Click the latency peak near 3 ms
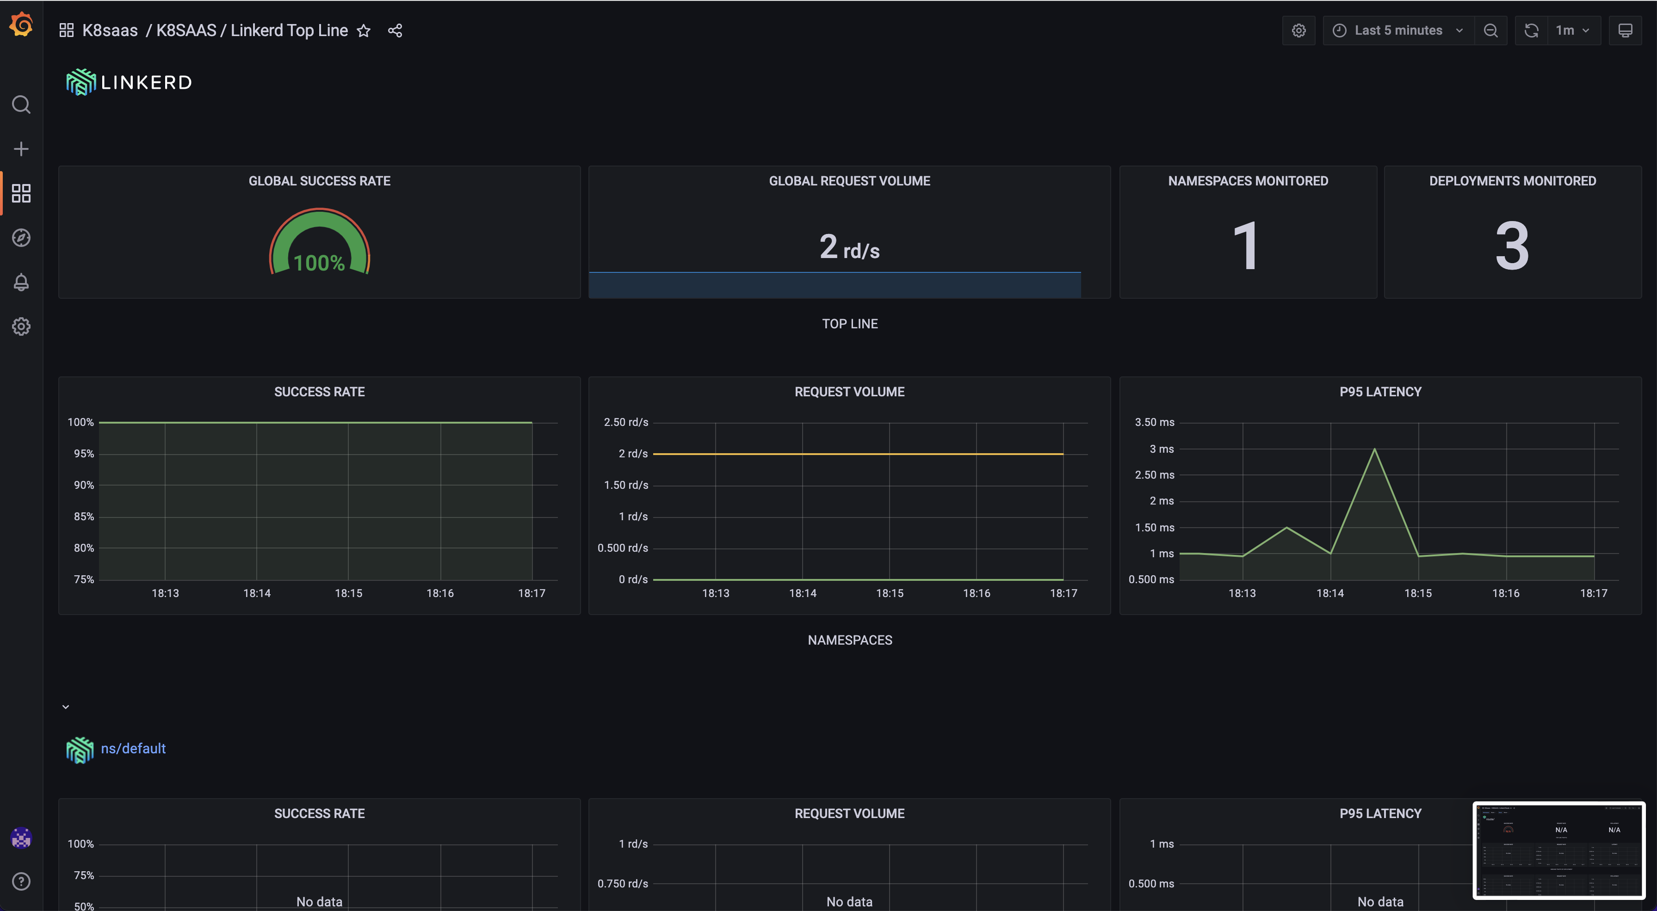1657x911 pixels. [x=1375, y=449]
